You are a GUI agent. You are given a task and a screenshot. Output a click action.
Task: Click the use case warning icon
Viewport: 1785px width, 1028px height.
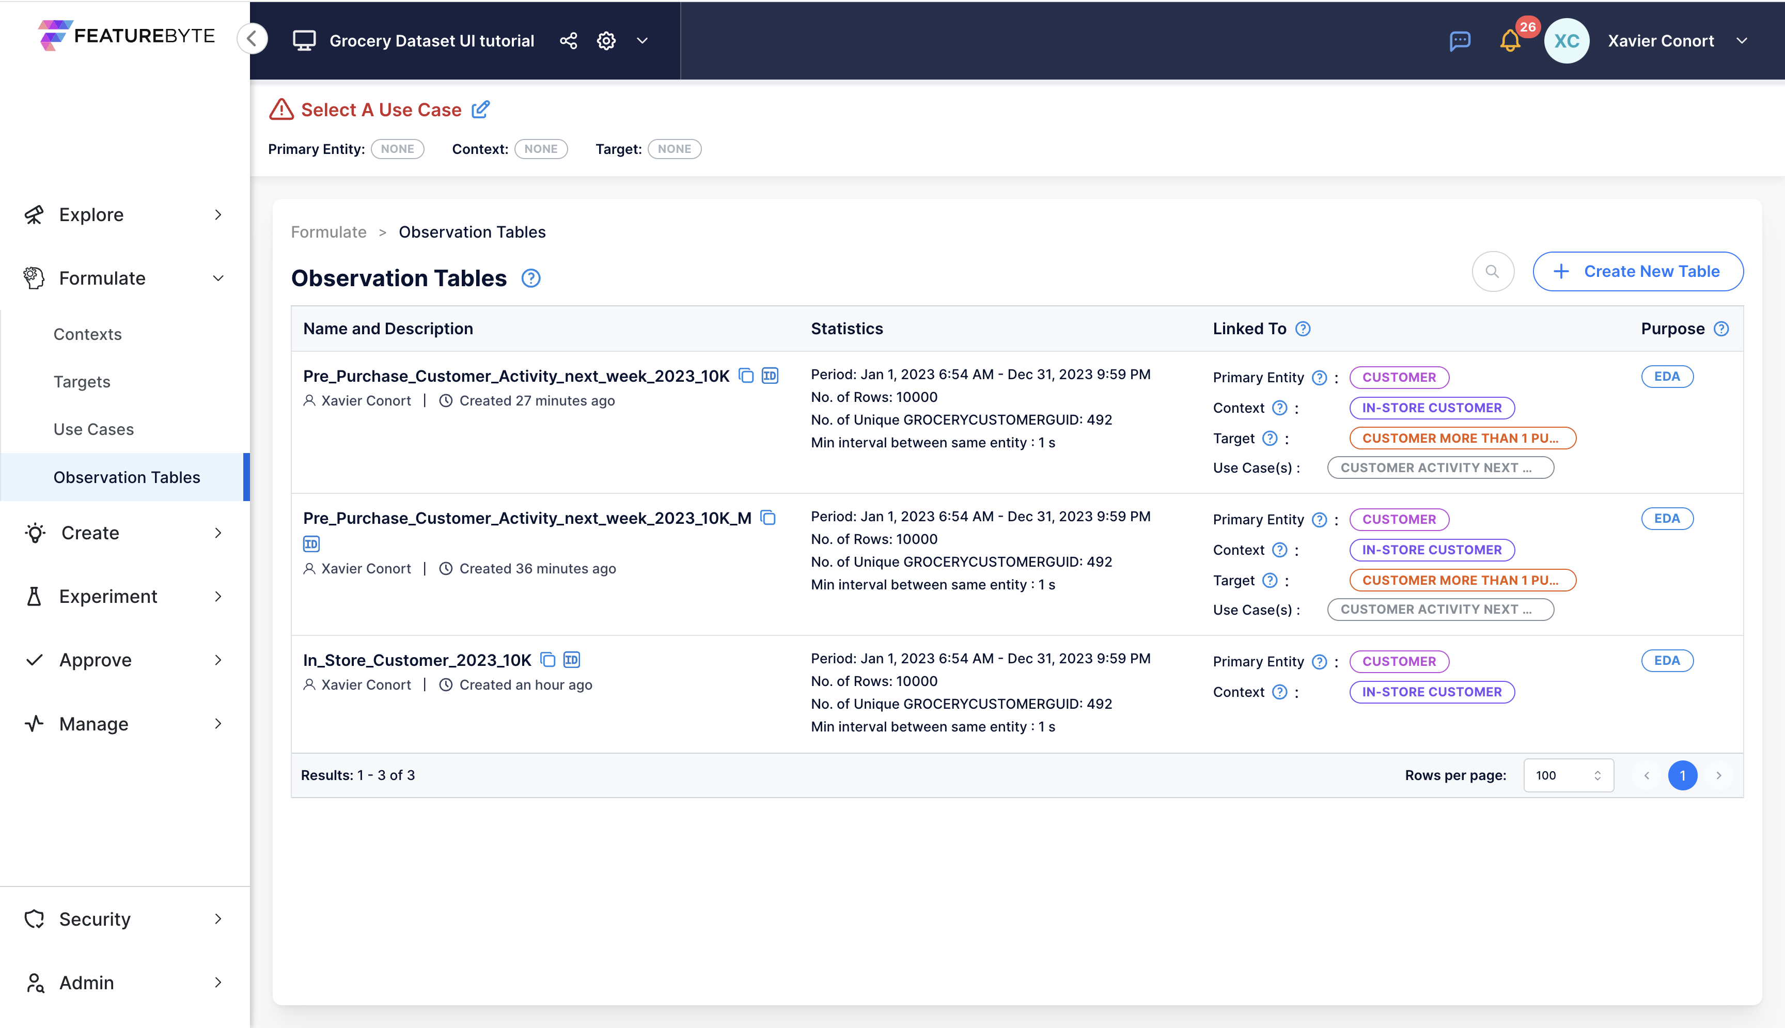[x=281, y=110]
